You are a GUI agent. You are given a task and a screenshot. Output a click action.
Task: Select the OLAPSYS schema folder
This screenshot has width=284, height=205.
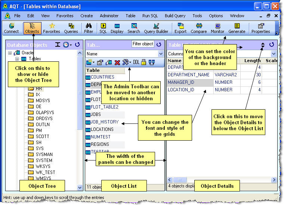41,112
